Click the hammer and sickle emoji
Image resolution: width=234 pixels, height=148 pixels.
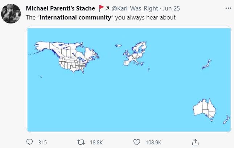[107, 8]
